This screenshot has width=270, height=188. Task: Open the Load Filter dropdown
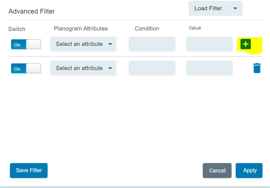(x=215, y=9)
